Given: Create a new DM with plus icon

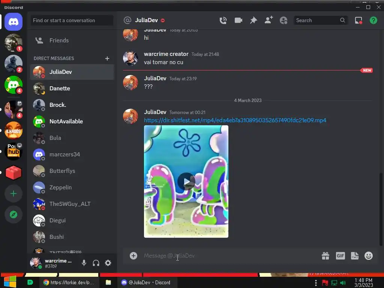Looking at the screenshot, I should click(x=107, y=58).
